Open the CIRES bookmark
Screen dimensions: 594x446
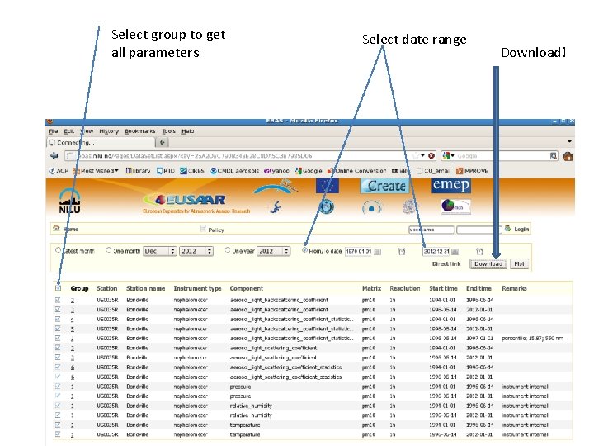[x=191, y=171]
